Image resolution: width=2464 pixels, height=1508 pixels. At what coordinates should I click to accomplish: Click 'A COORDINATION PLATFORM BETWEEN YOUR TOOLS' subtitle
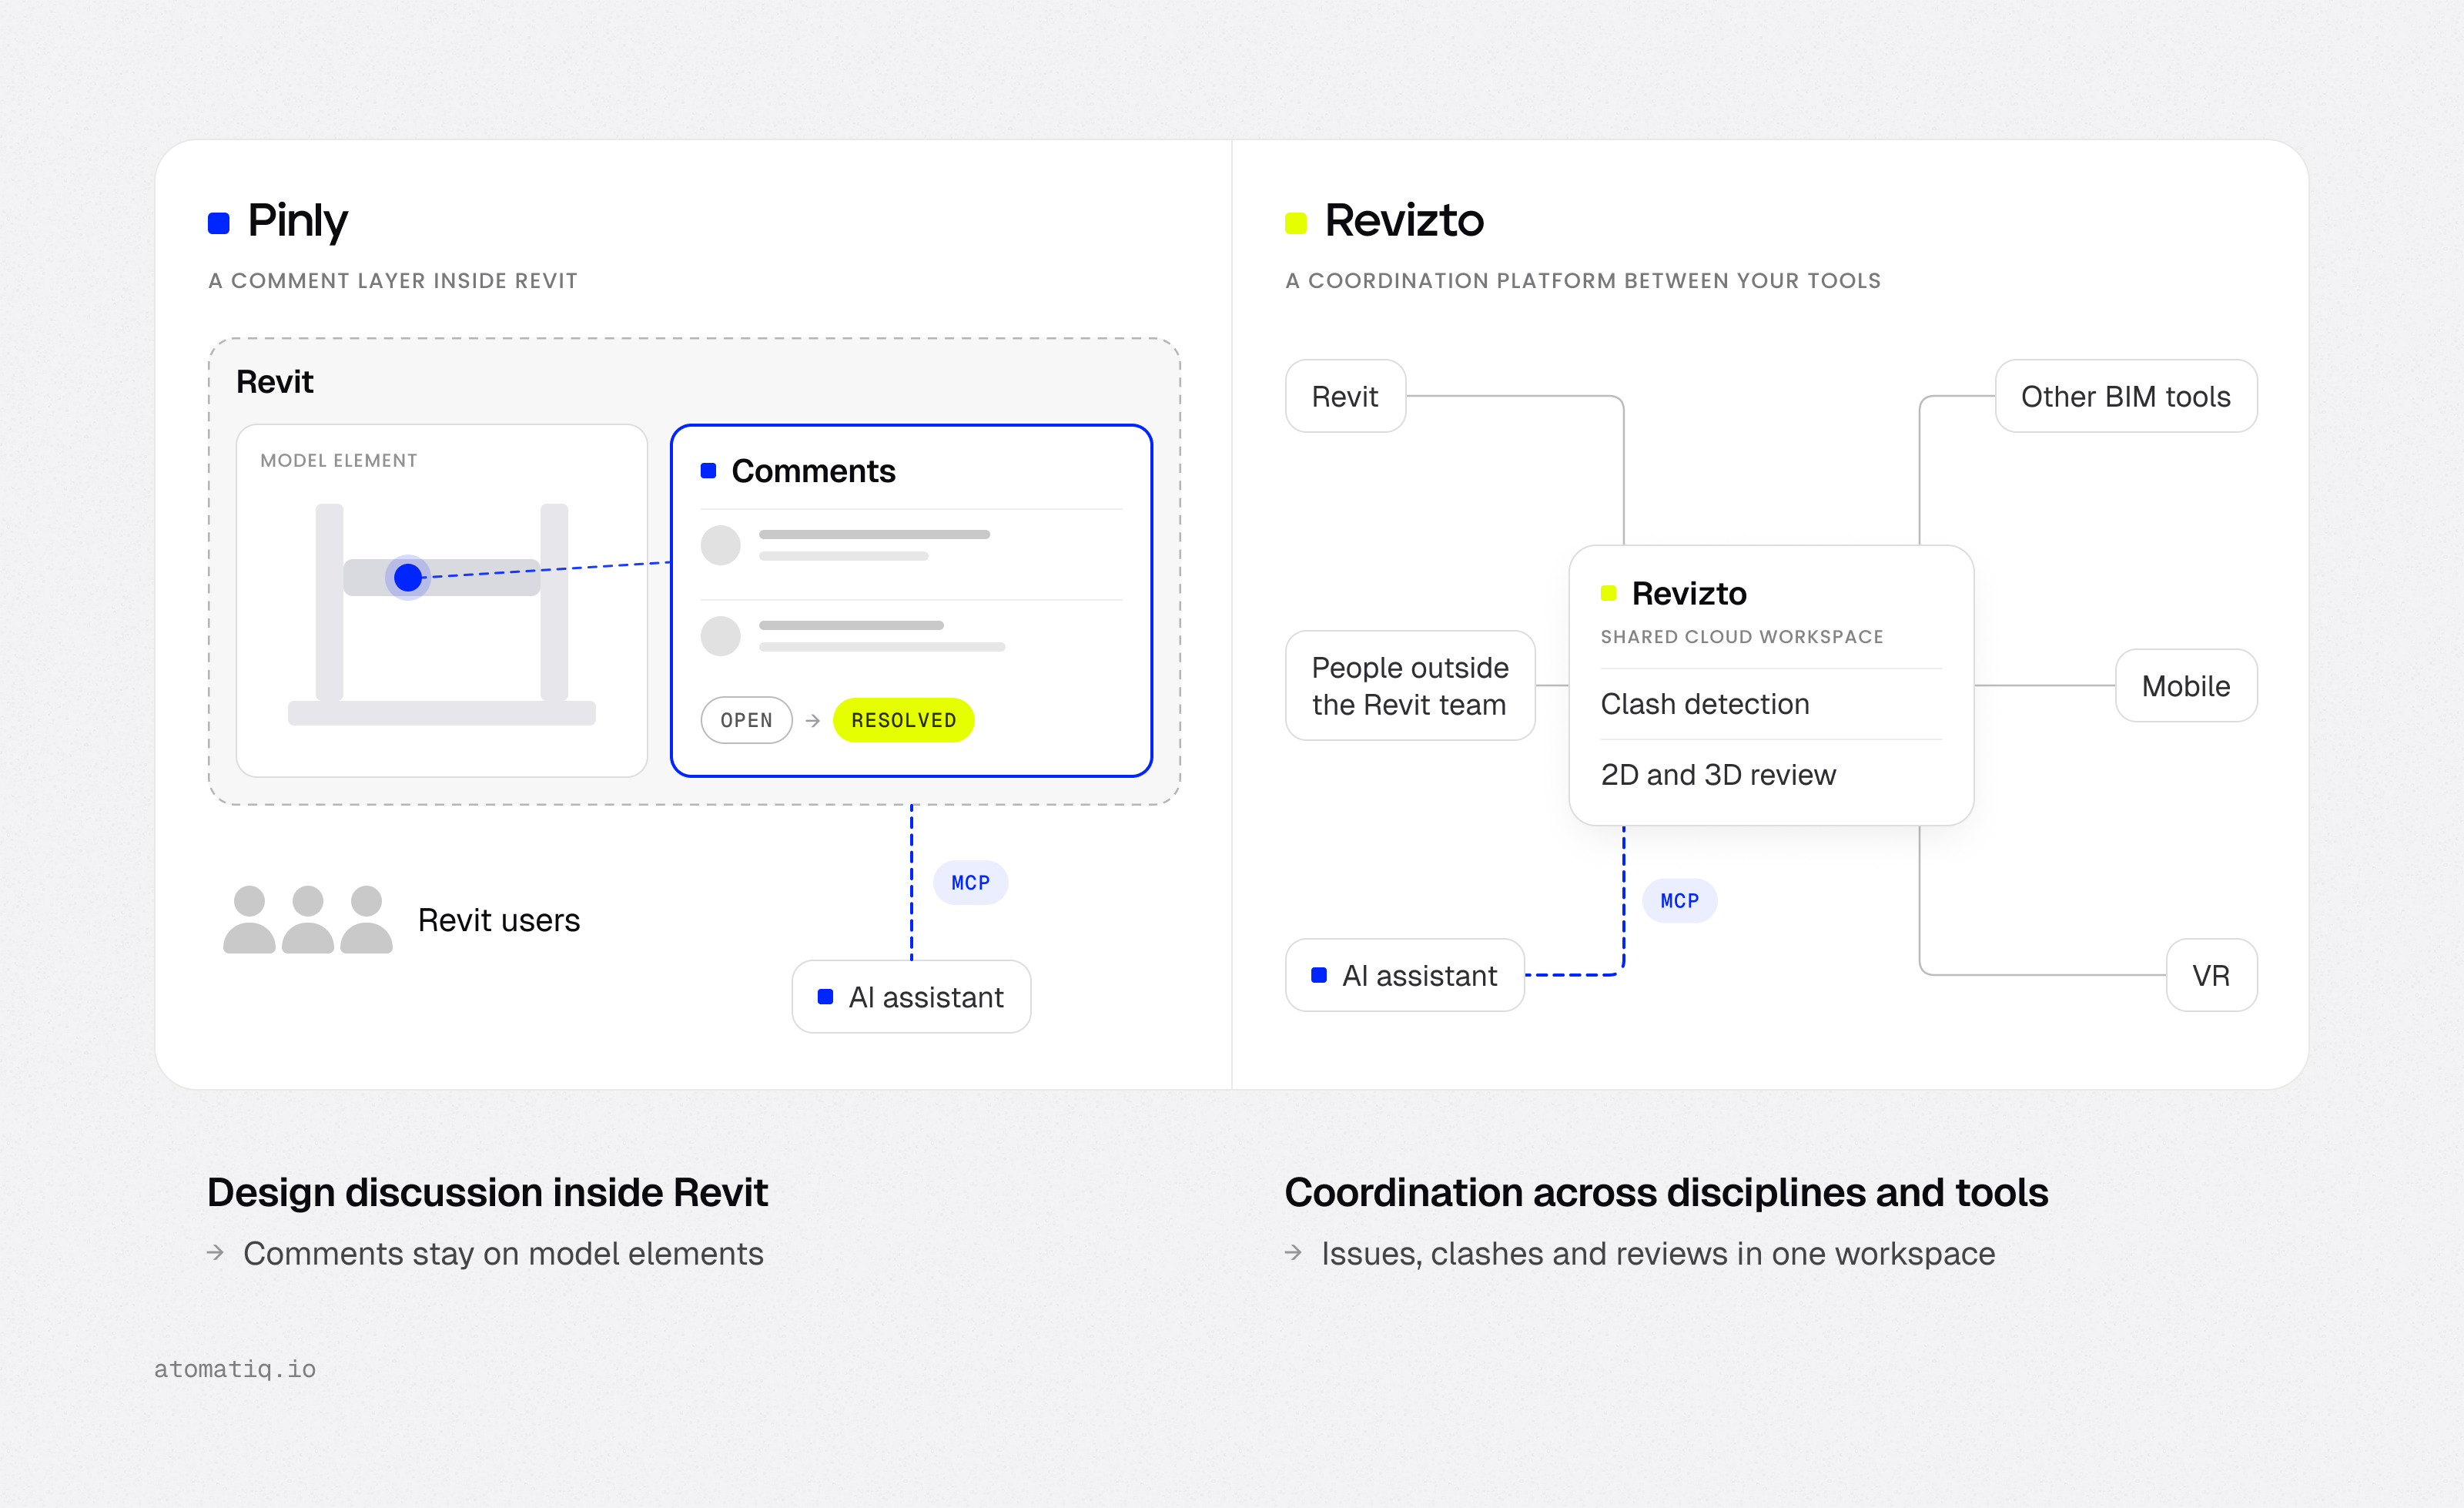(1583, 281)
